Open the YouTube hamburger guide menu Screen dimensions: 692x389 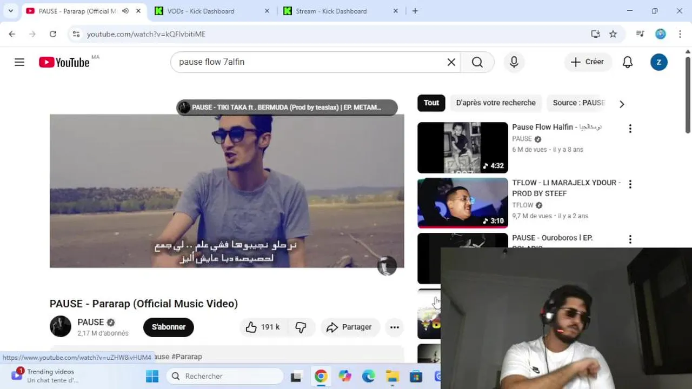(19, 62)
